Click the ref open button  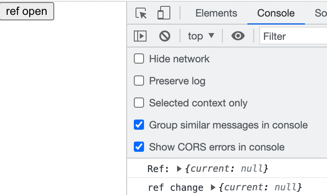coord(27,11)
